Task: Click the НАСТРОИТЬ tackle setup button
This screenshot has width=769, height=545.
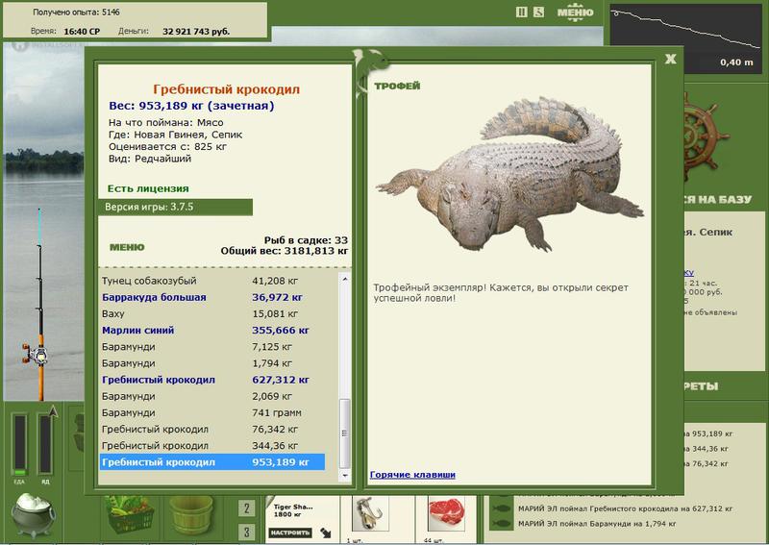Action: pyautogui.click(x=290, y=533)
